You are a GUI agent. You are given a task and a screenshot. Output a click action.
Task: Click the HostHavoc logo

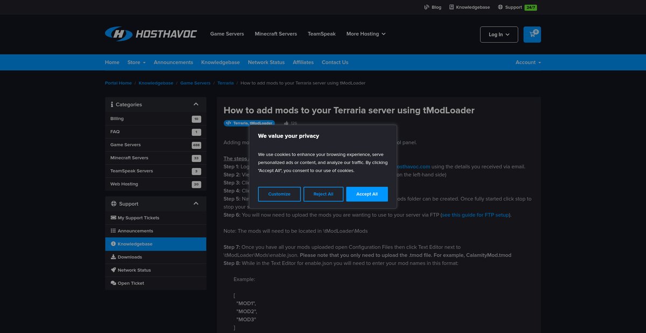click(151, 34)
